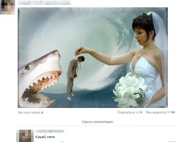Collapse comments via Скрыть комментарии

point(97,122)
